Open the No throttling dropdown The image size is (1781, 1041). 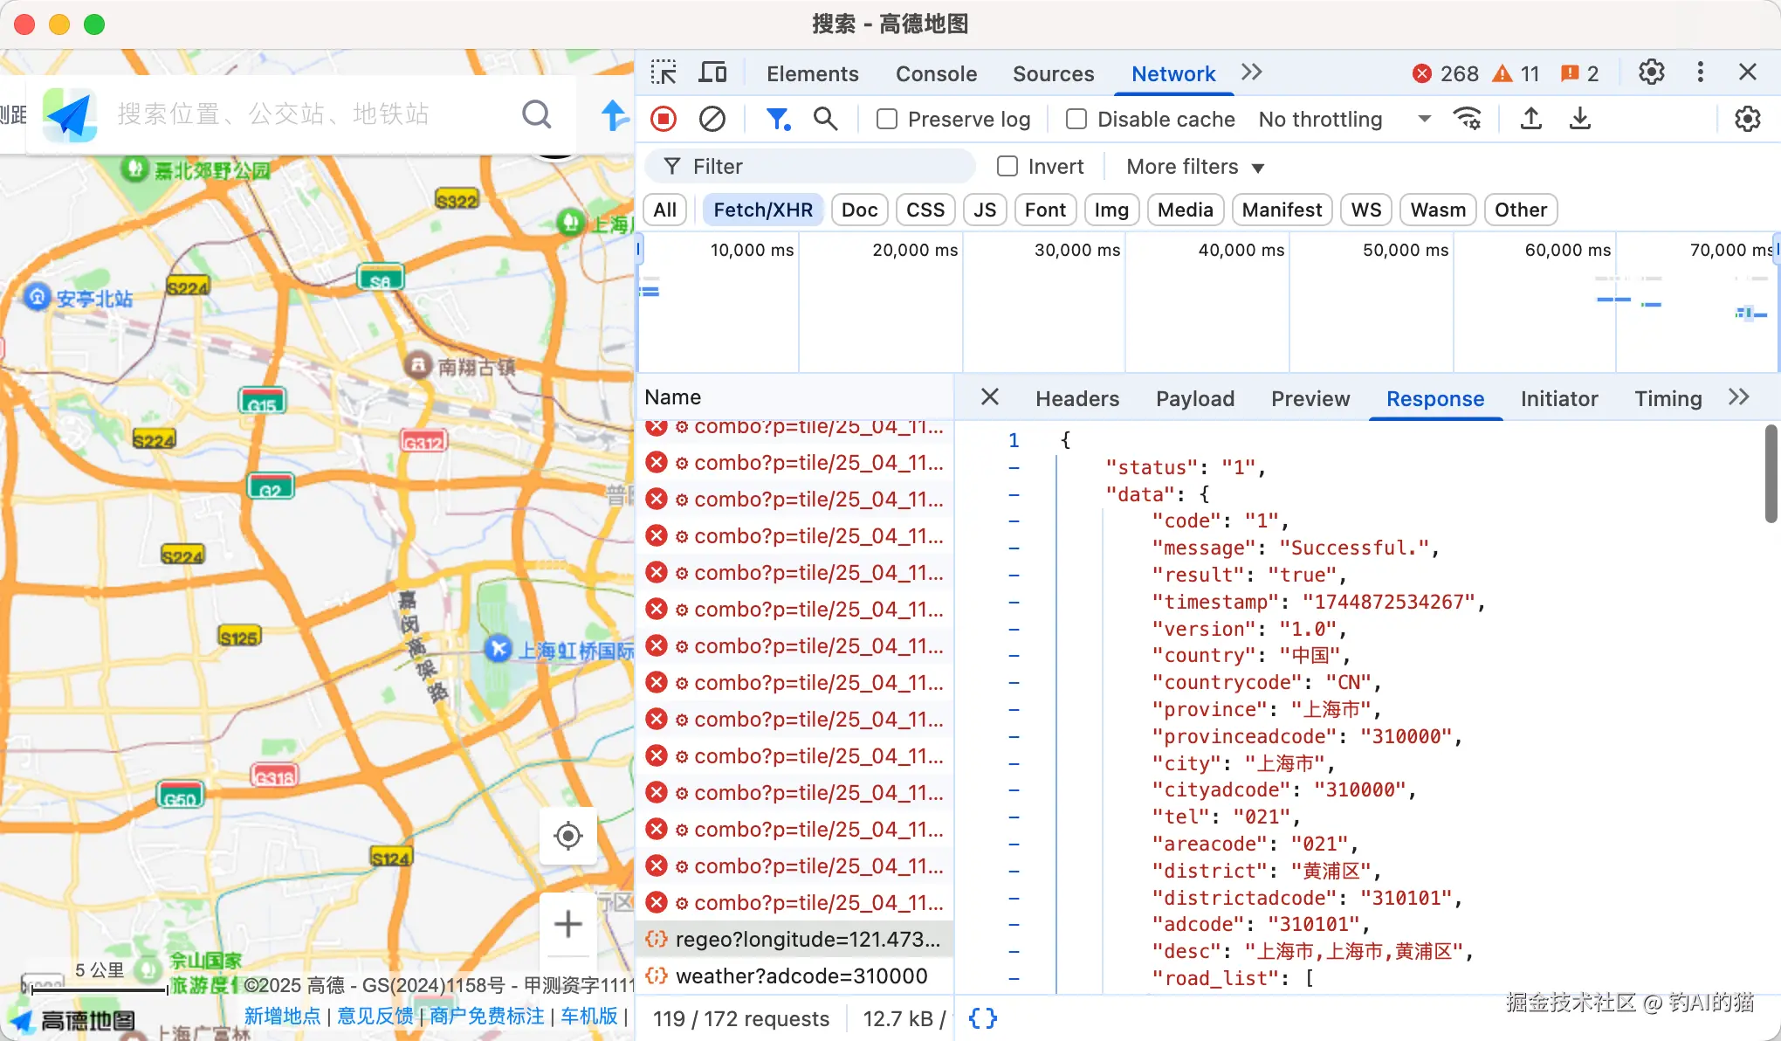click(1344, 119)
